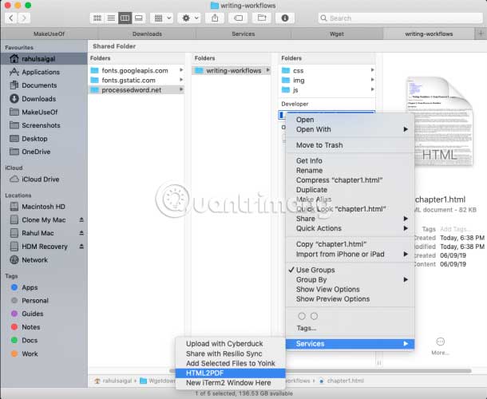The height and width of the screenshot is (399, 487).
Task: Select the red Notes tag
Action: [x=43, y=327]
